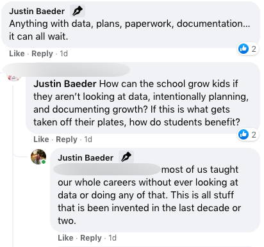Open the blurred commenter name above the second comment
This screenshot has height=247, width=264.
pyautogui.click(x=66, y=70)
